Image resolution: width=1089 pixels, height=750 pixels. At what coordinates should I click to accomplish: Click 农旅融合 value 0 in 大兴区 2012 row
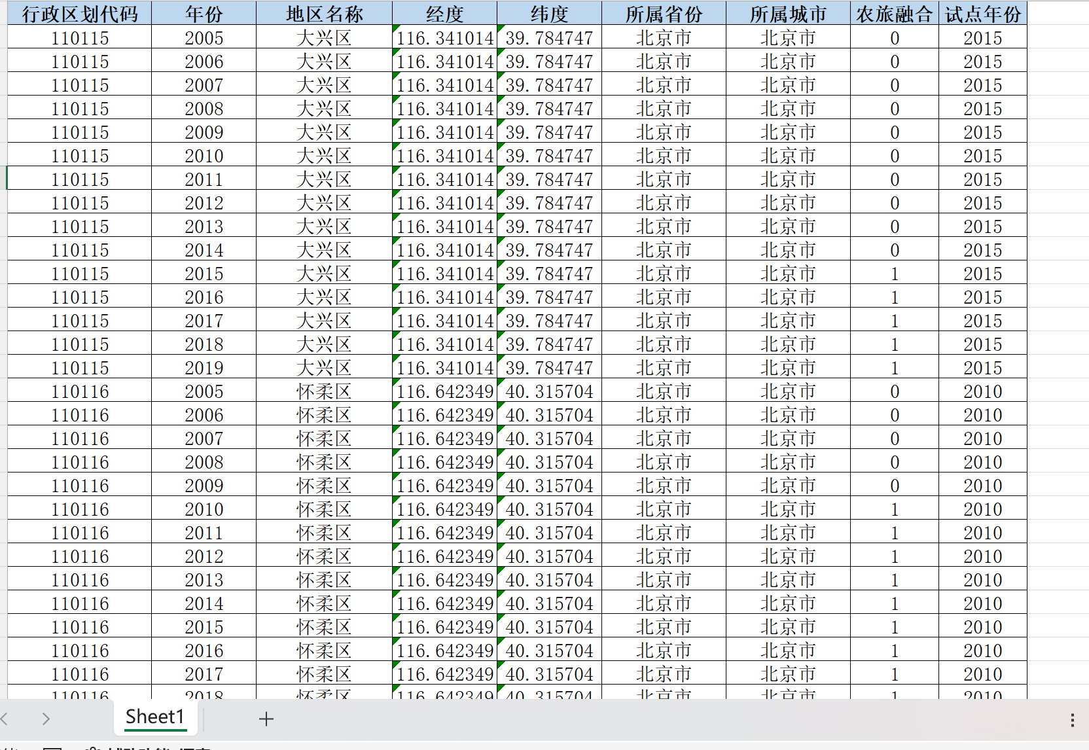[x=895, y=203]
